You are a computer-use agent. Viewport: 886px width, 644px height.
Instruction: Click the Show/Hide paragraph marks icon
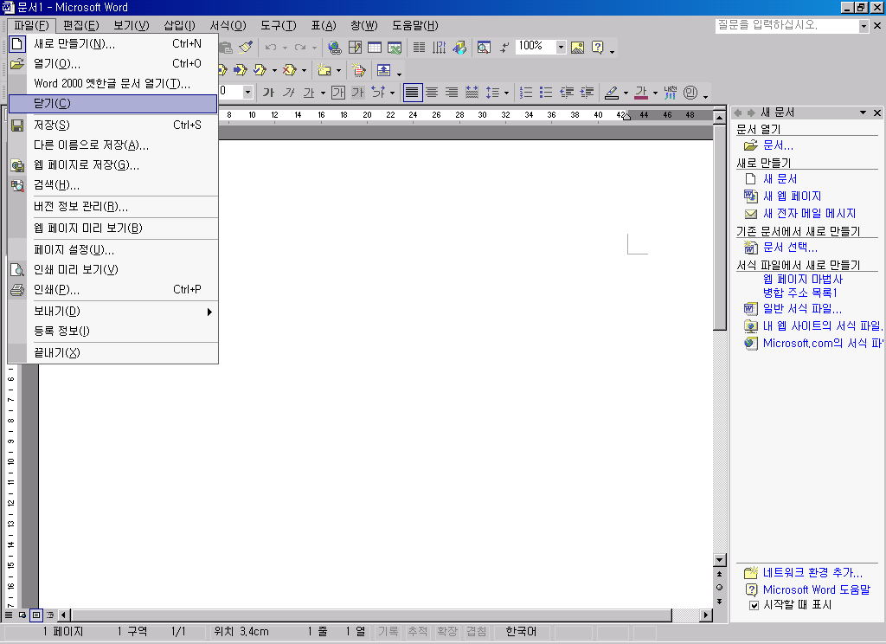[x=504, y=47]
